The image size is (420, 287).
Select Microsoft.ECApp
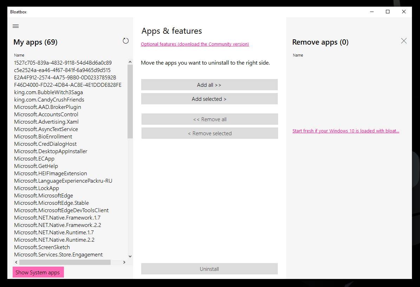click(x=34, y=159)
